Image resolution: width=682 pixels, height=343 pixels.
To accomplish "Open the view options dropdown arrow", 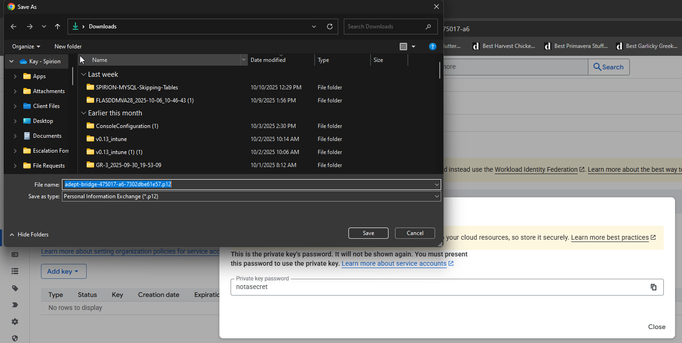I will pos(413,47).
